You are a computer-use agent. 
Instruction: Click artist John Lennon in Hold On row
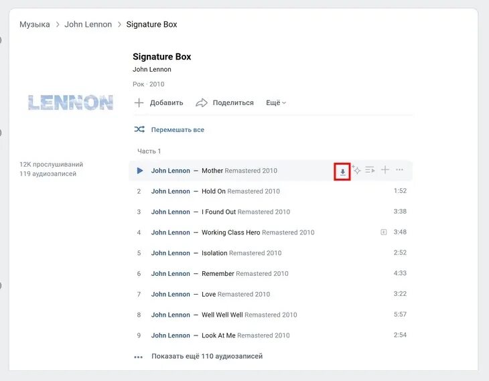(x=171, y=191)
